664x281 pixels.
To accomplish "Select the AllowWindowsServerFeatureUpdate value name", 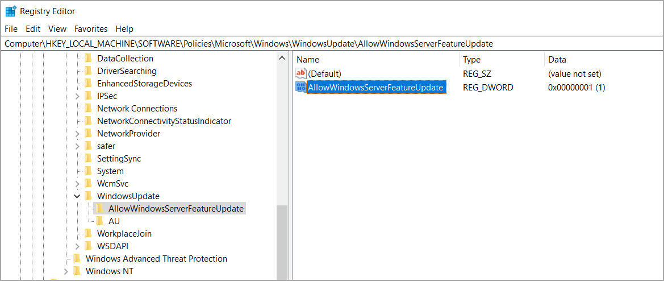I will click(375, 87).
